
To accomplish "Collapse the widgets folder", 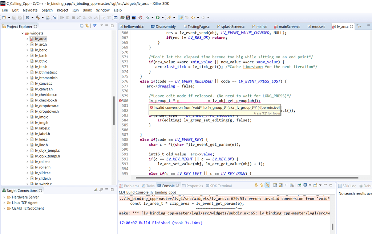I will tap(23, 33).
